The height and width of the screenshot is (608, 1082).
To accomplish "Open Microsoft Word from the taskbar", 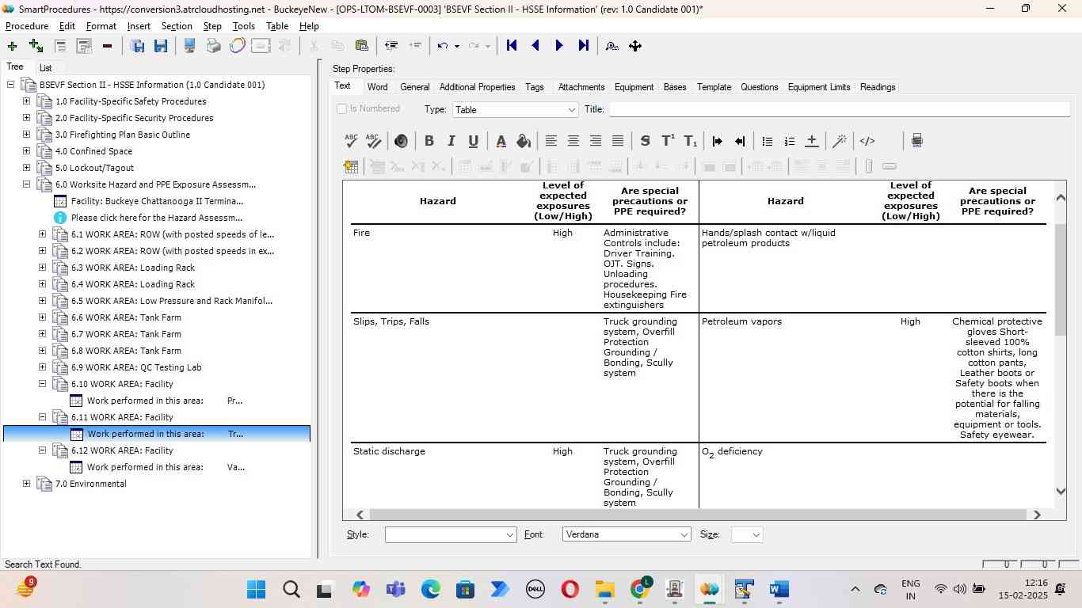I will pyautogui.click(x=779, y=590).
